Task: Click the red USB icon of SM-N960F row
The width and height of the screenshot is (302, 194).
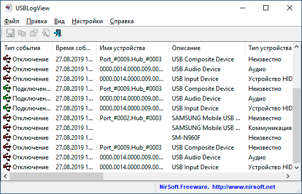Action: tap(7, 138)
